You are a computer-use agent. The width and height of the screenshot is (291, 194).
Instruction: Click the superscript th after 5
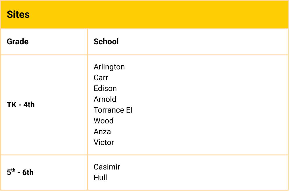(13, 170)
